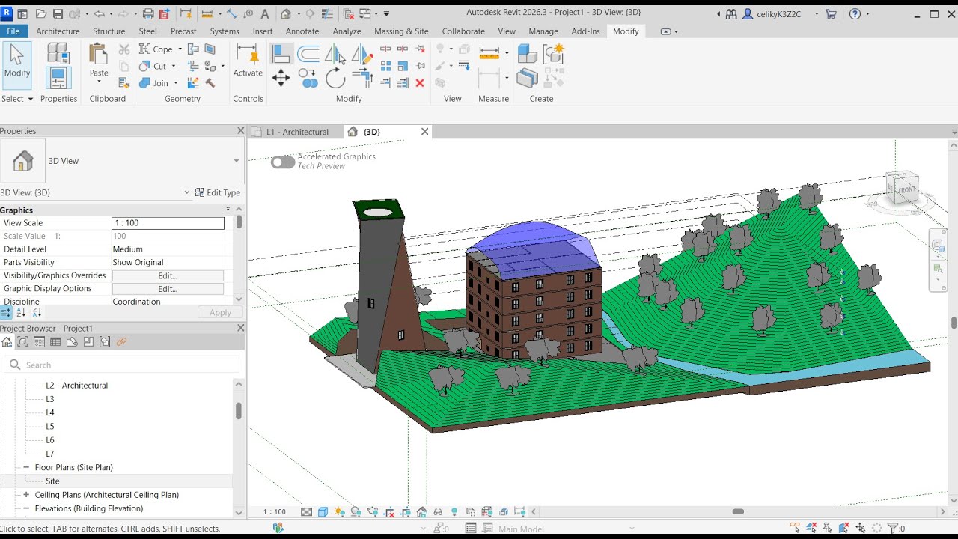Click Print icon in quick access toolbar
958x539 pixels.
148,13
